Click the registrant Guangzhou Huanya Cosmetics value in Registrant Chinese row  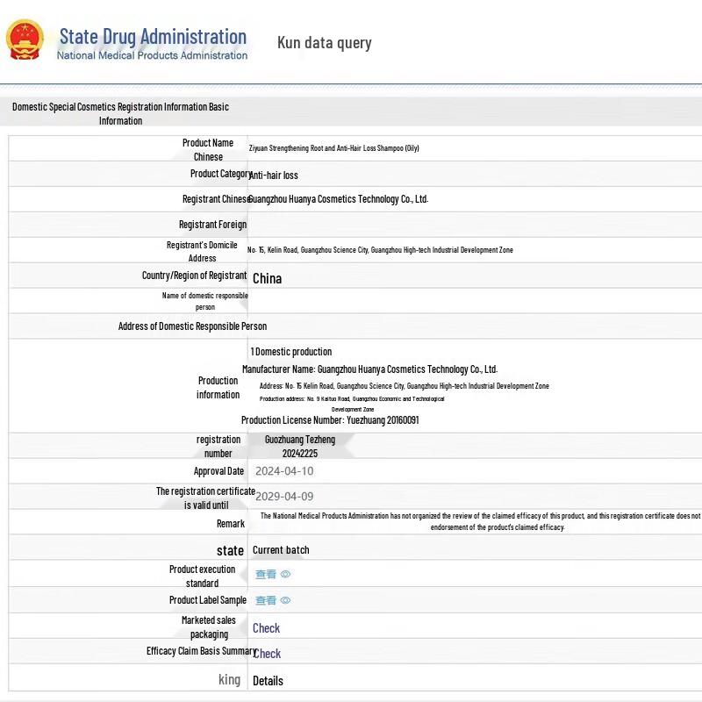pos(338,199)
